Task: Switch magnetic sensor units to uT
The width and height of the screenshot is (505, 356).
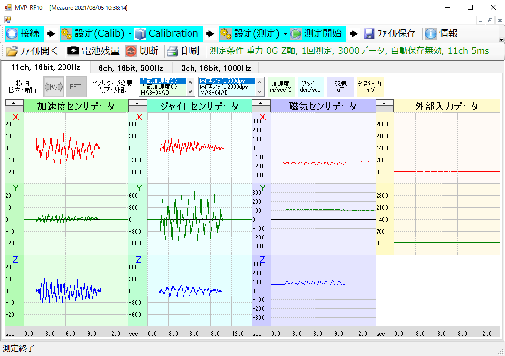Action: [341, 86]
